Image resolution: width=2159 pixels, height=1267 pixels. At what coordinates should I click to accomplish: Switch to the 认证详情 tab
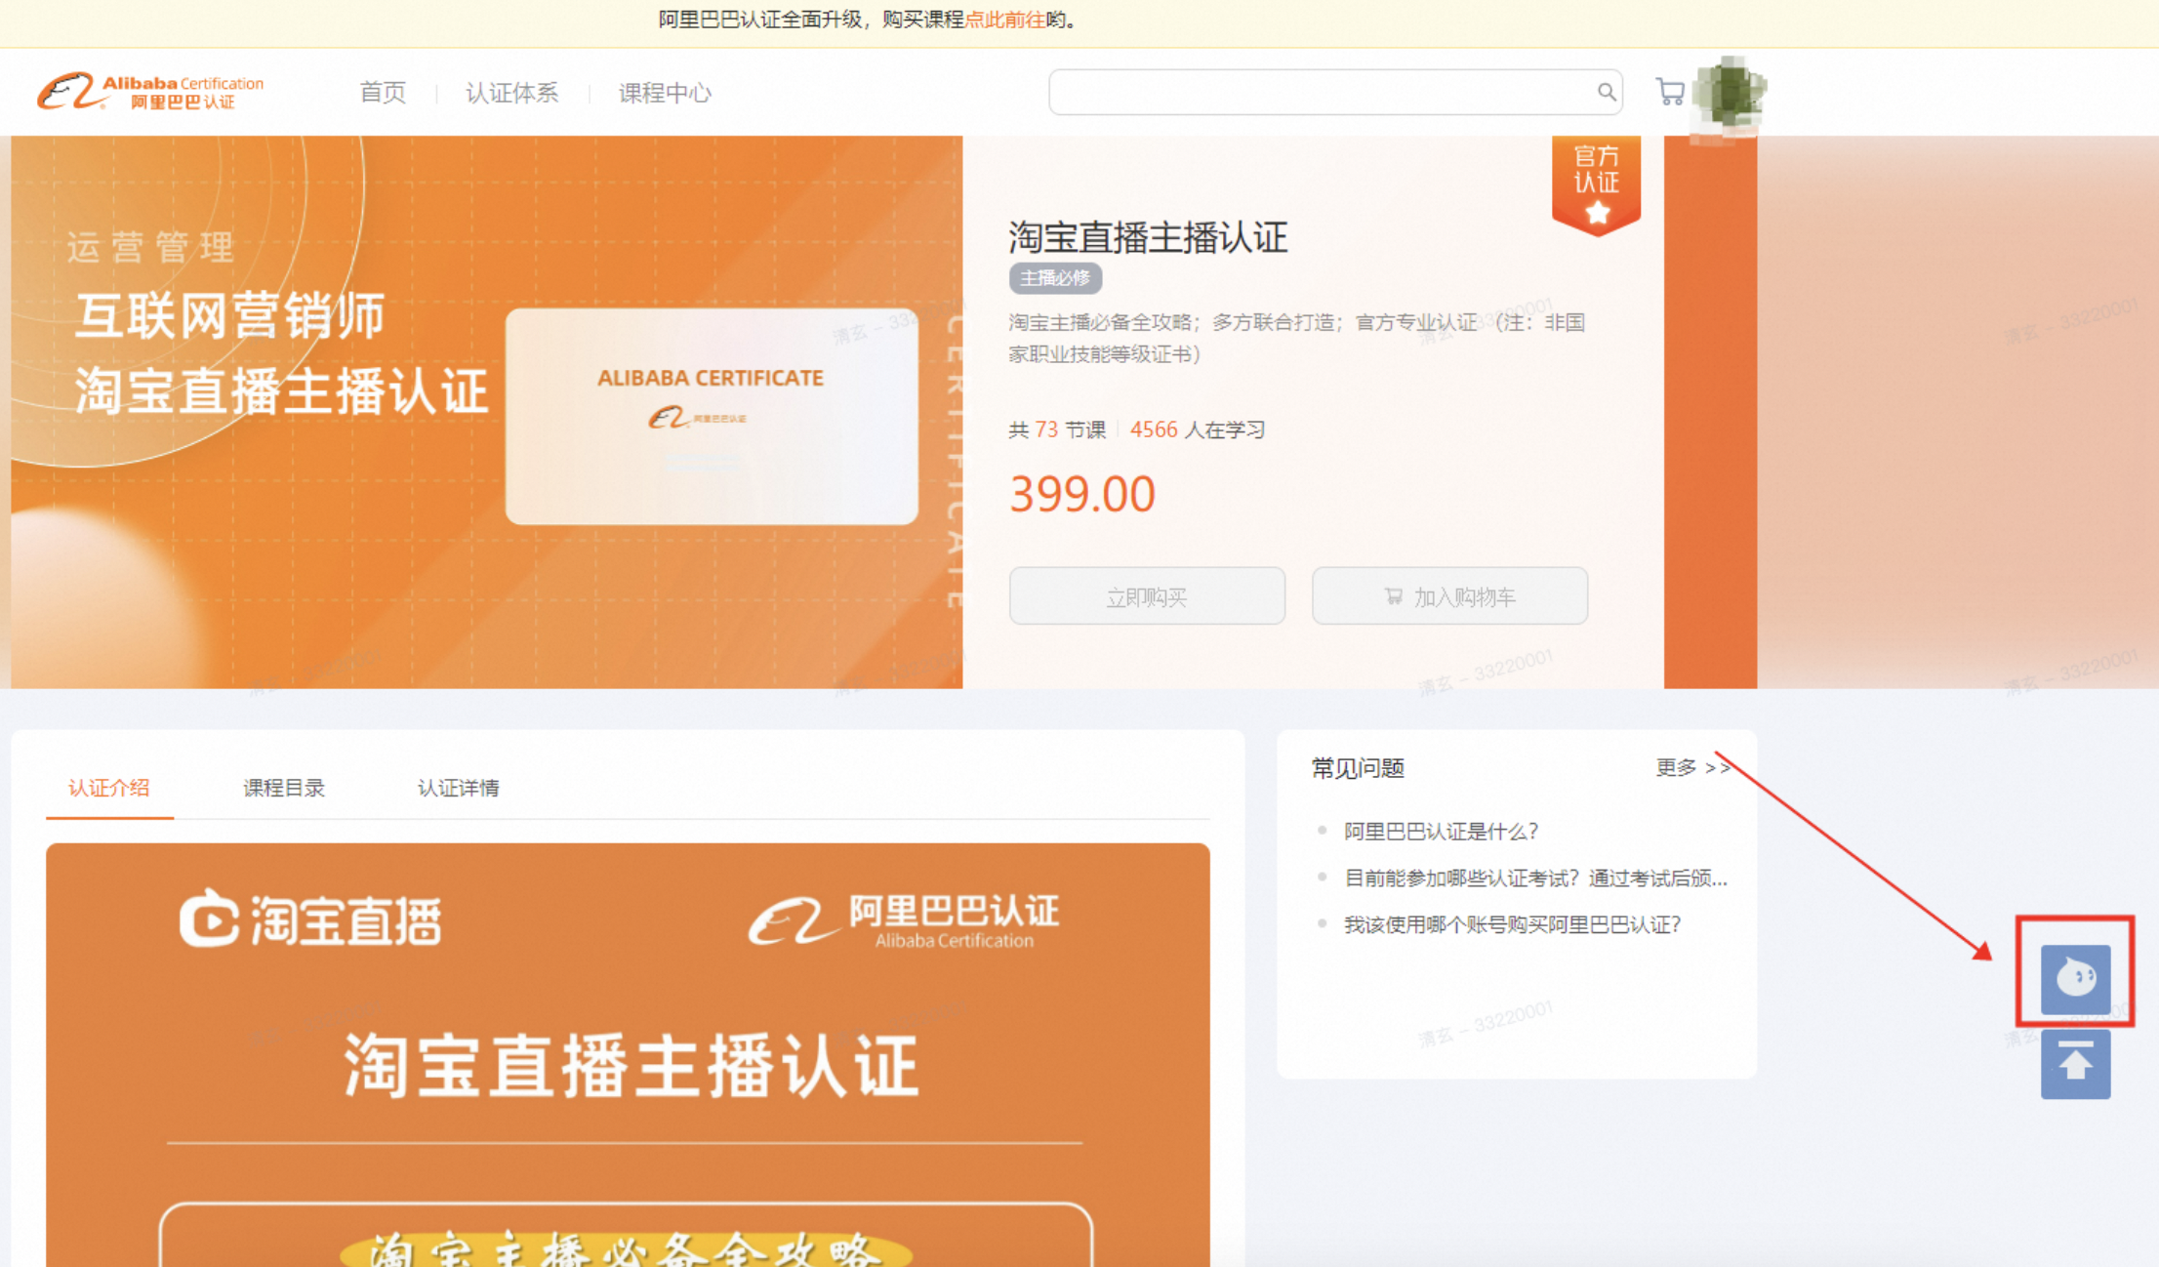(458, 788)
